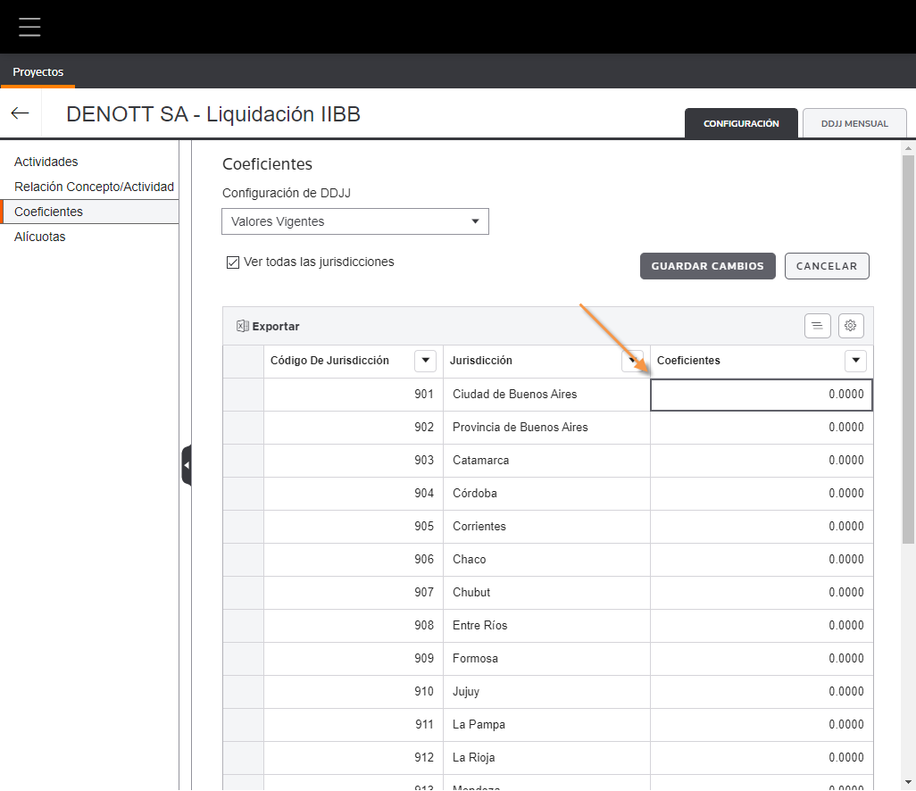This screenshot has height=791, width=916.
Task: Toggle Ver todas las jurisdicciones checkbox
Action: [x=232, y=262]
